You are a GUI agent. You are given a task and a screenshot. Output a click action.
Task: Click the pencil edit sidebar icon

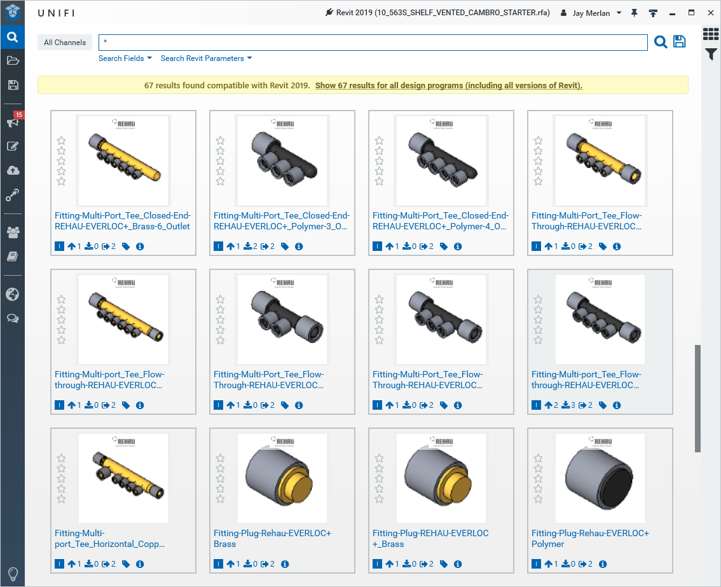[x=13, y=146]
